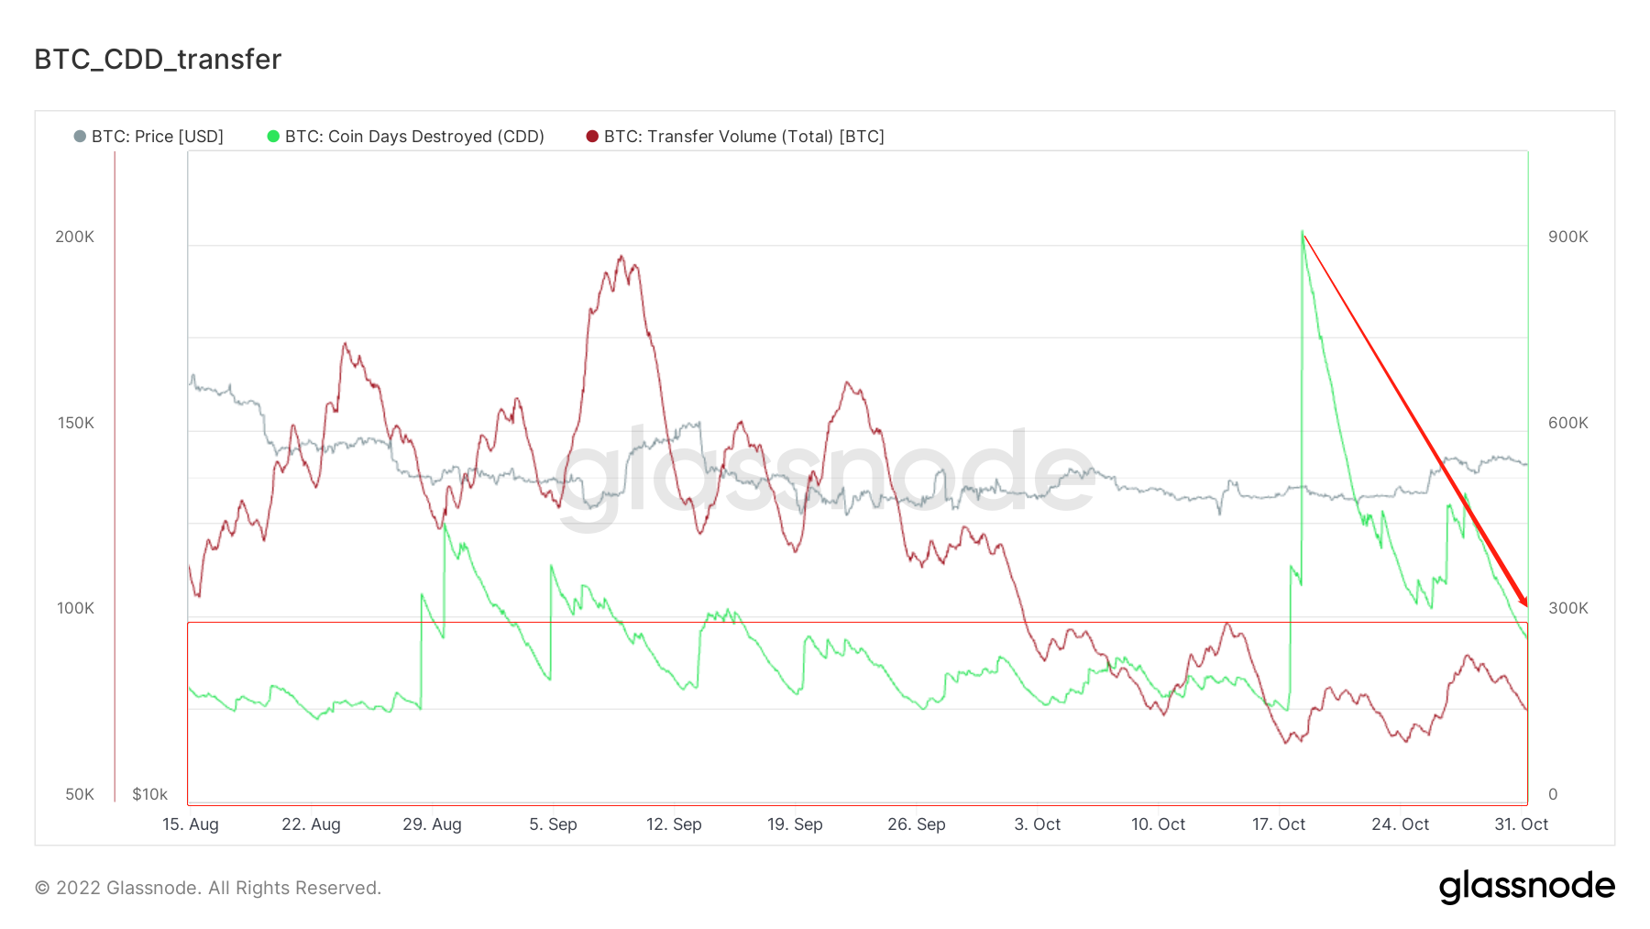Viewport: 1650px width, 929px height.
Task: Click the 3. Oct date label
Action: 1037,824
